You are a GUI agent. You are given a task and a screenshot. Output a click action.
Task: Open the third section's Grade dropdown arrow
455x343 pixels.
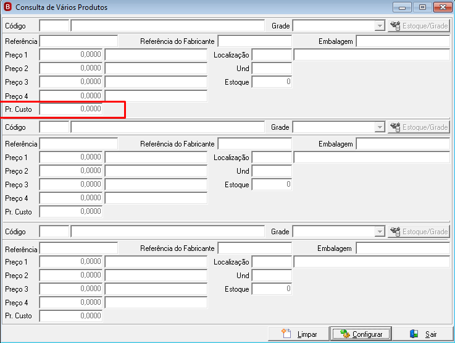pyautogui.click(x=380, y=232)
